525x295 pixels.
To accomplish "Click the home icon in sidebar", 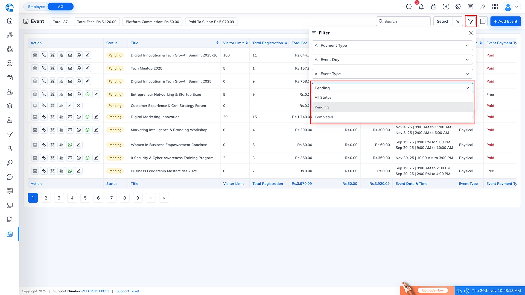I will point(10,21).
